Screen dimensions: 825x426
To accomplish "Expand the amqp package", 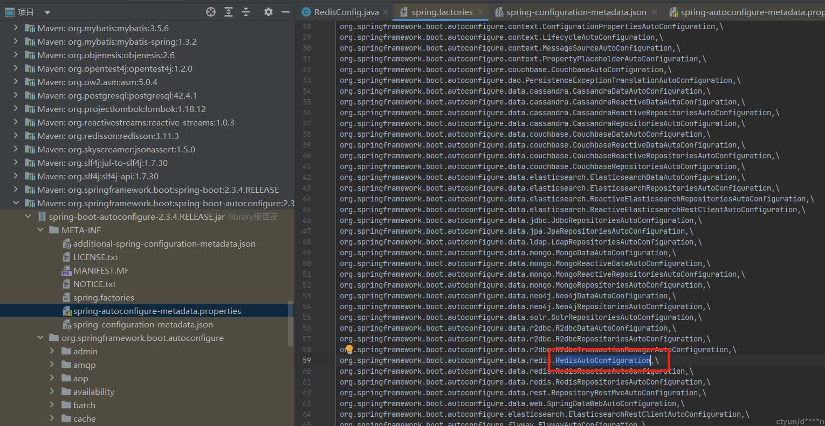I will (x=52, y=365).
